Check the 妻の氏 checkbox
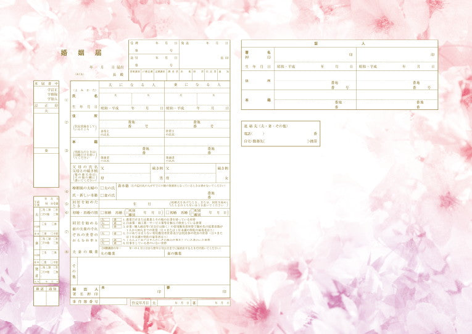472x334 pixels. click(x=102, y=195)
